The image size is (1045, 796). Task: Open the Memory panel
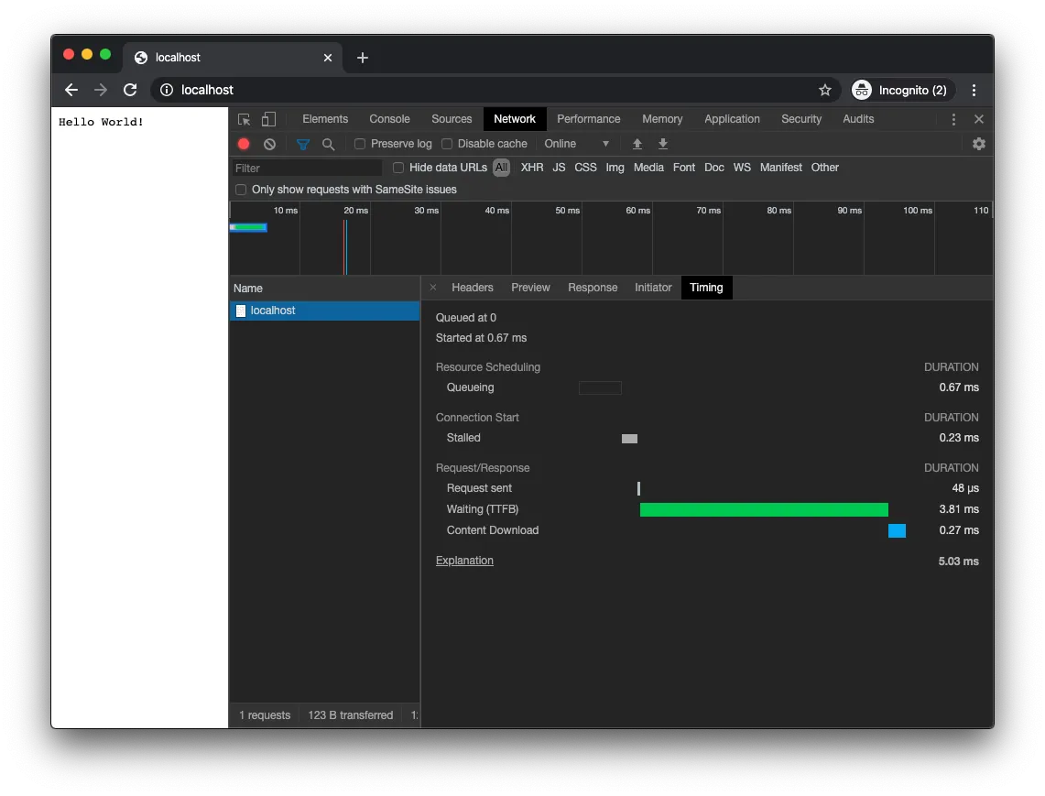point(662,119)
